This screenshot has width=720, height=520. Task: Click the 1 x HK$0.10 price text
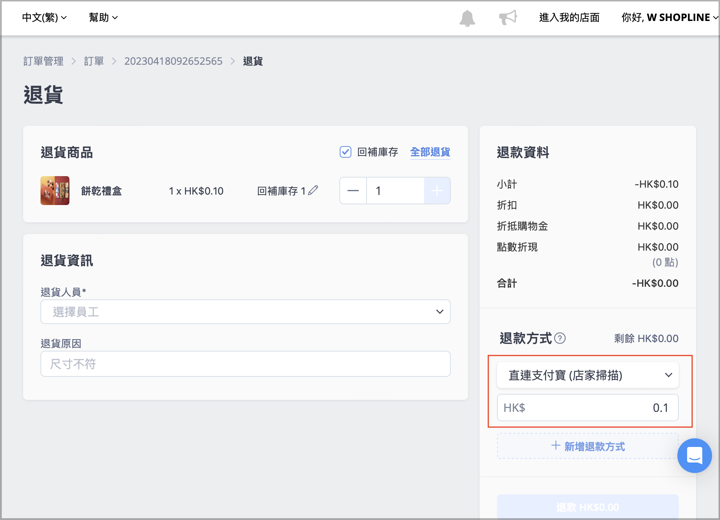196,191
